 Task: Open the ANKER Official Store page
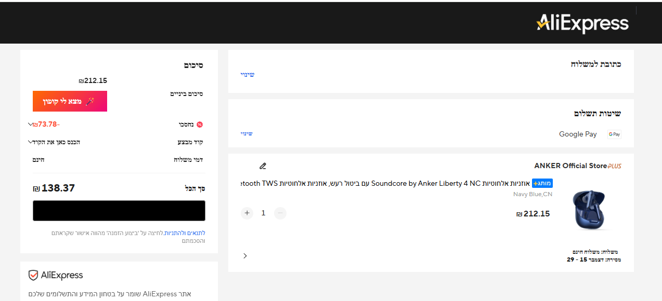(x=570, y=166)
